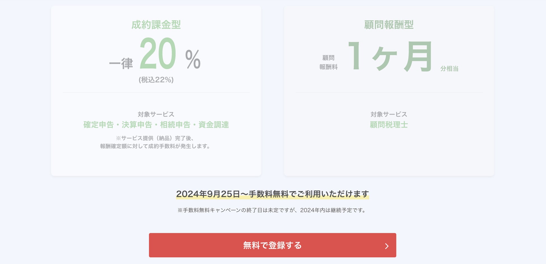Screen dimensions: 546x264
Task: Click the ※手数料無料キャンペーン footnote text
Action: point(272,210)
